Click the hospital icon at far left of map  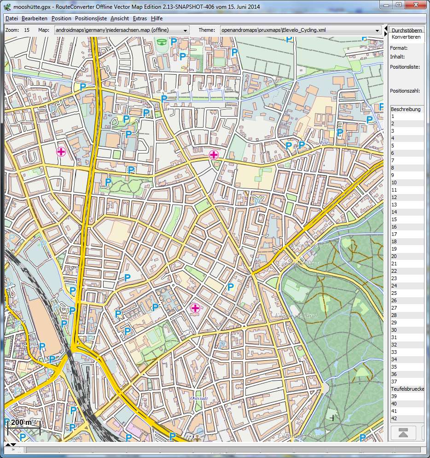tap(61, 151)
